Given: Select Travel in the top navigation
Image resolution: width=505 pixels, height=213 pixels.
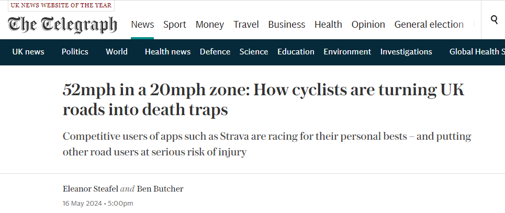Looking at the screenshot, I should click(x=246, y=25).
